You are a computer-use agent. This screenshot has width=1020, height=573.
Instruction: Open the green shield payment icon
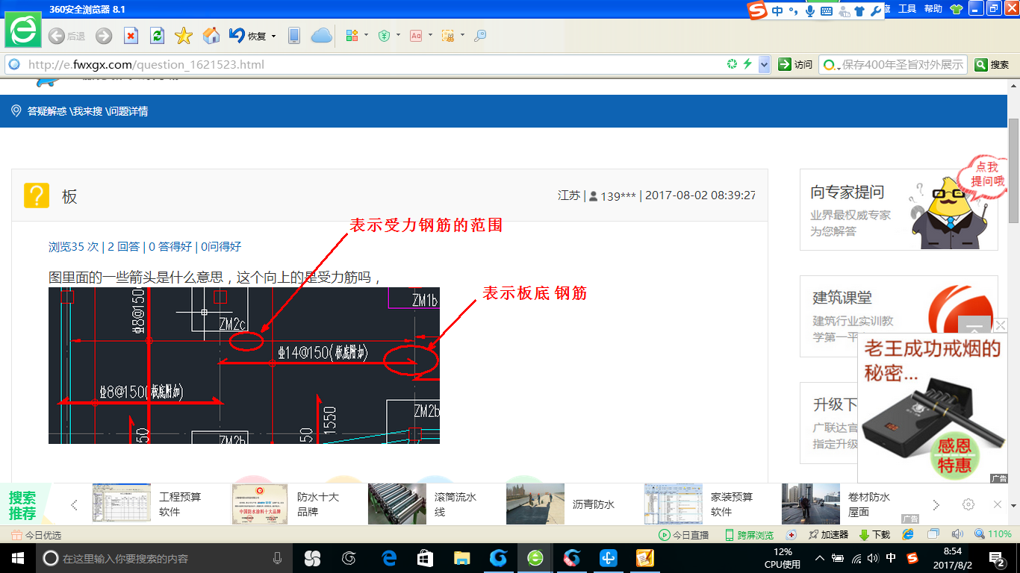[385, 35]
